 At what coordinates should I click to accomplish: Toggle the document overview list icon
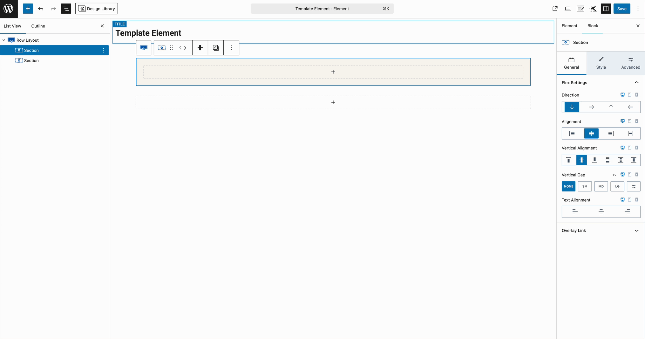click(66, 9)
